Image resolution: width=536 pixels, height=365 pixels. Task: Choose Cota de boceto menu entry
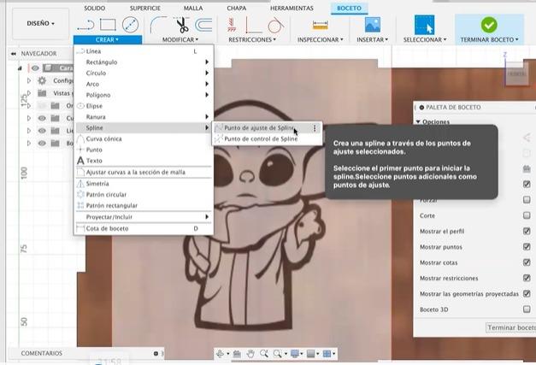click(144, 228)
